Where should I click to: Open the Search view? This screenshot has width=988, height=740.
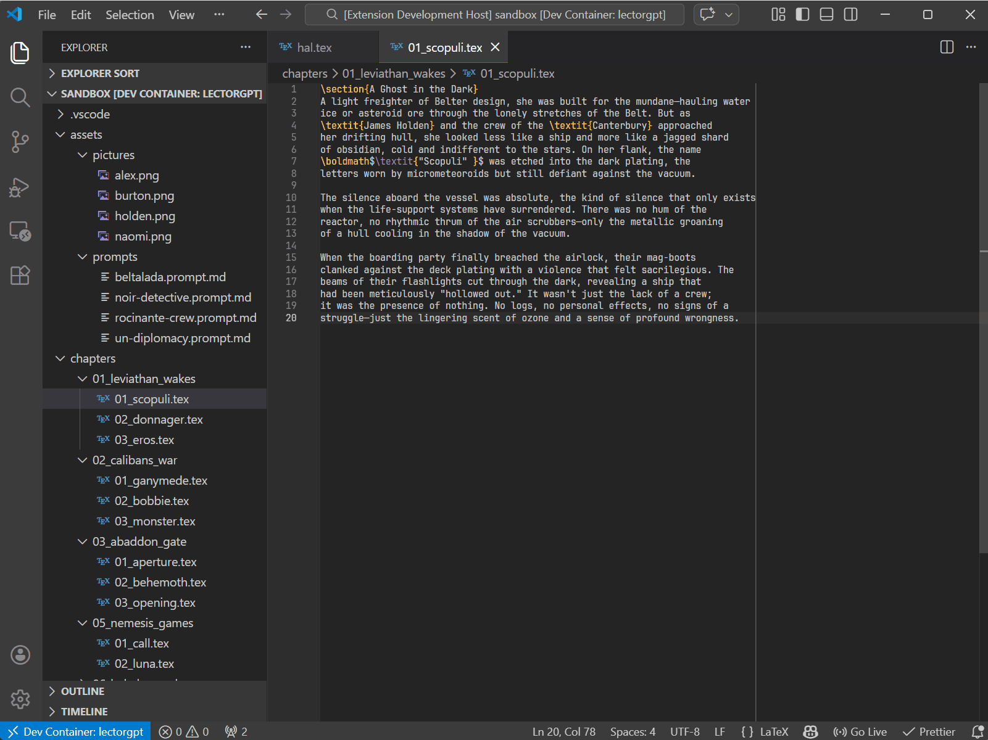click(20, 97)
